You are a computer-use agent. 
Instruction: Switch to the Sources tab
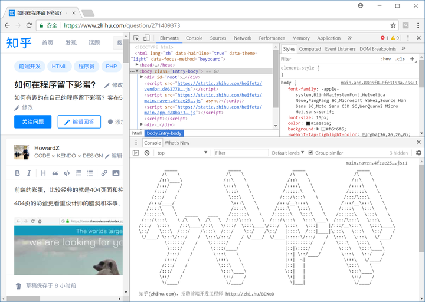(x=218, y=38)
